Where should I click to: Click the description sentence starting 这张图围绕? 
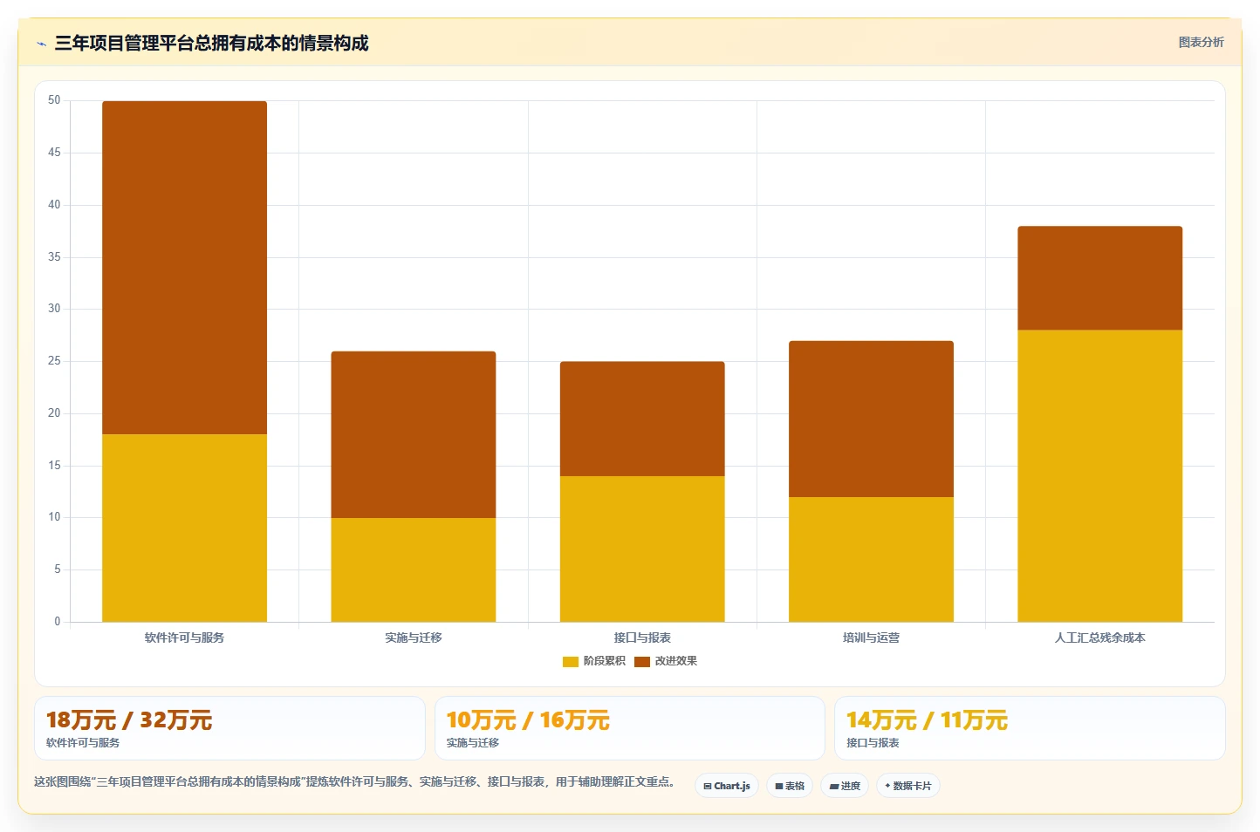tap(356, 781)
